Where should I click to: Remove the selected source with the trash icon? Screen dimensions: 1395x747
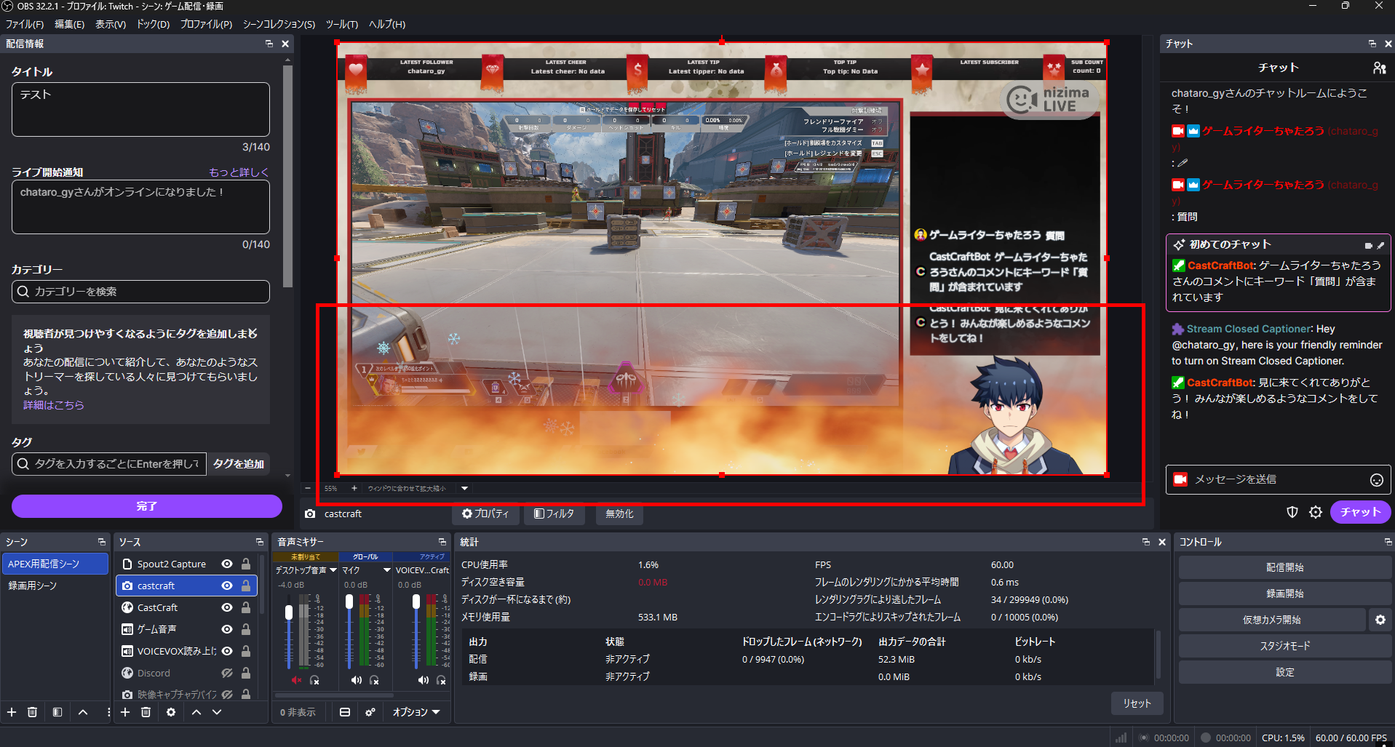pos(146,712)
